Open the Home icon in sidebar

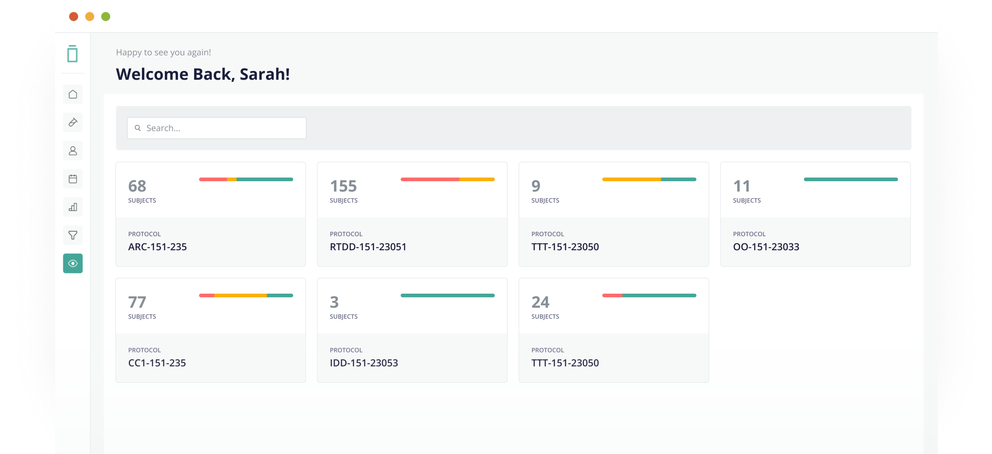pyautogui.click(x=73, y=94)
